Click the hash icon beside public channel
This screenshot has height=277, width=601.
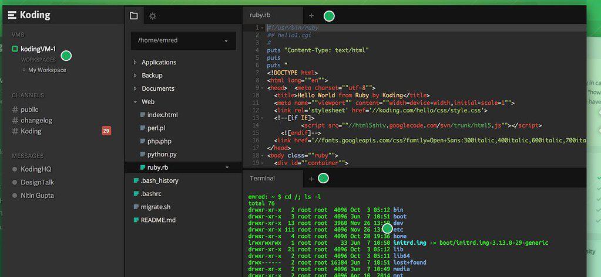[x=15, y=110]
